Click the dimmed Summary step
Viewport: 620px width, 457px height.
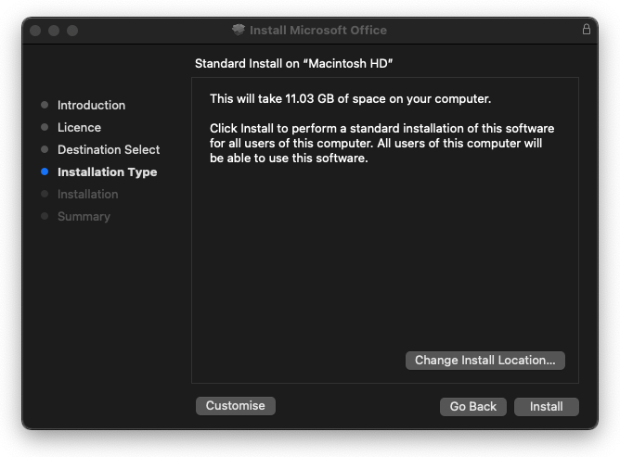click(x=84, y=216)
